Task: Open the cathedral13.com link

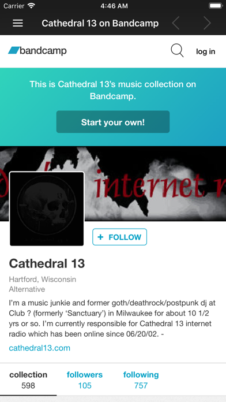Action: tap(39, 348)
